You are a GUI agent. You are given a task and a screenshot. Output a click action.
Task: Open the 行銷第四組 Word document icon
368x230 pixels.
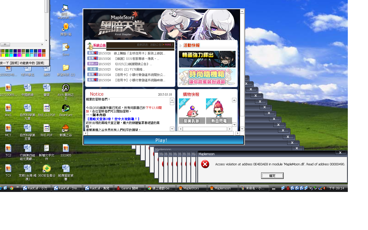pos(27,152)
